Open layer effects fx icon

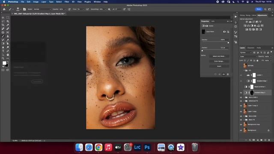(x=250, y=140)
